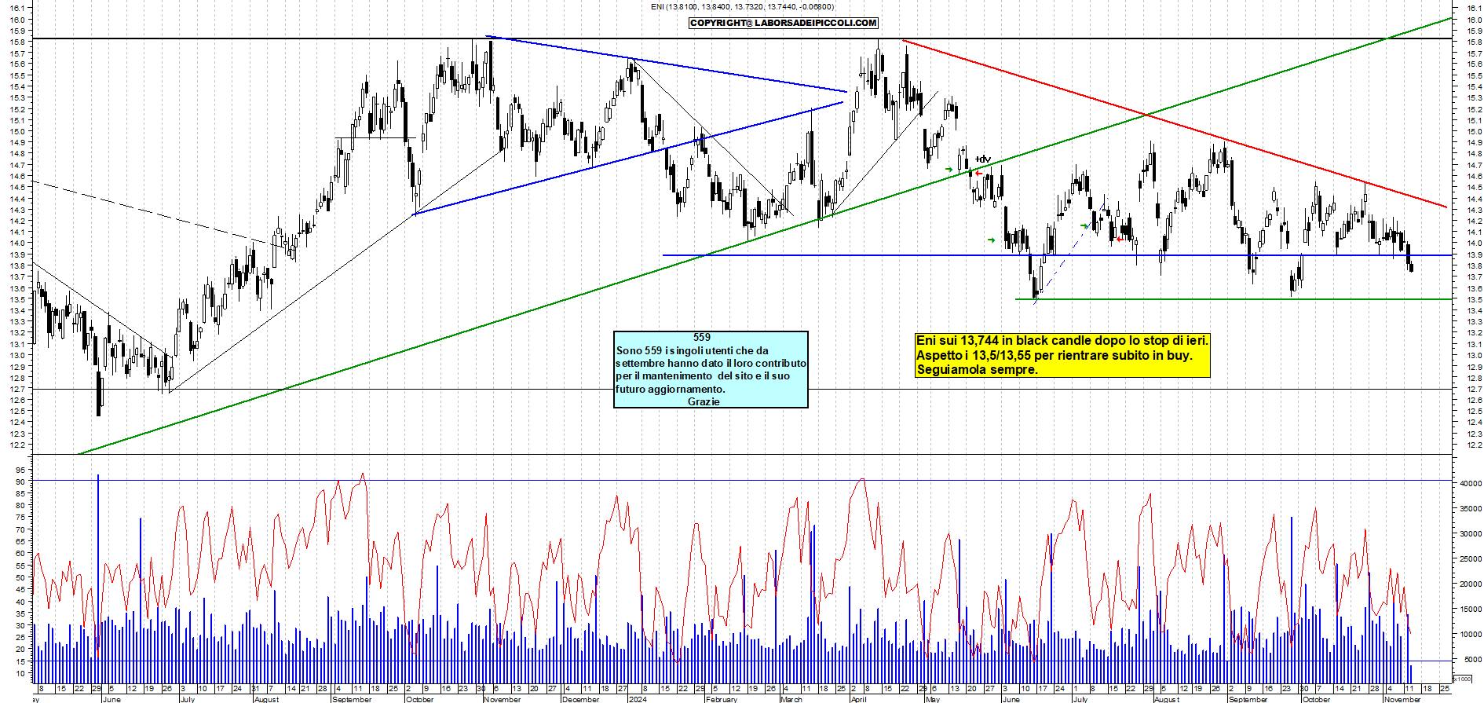Screen dimensions: 1484x703
Task: Click 'futuro aggiornamento.' in the cyan box
Action: click(670, 389)
